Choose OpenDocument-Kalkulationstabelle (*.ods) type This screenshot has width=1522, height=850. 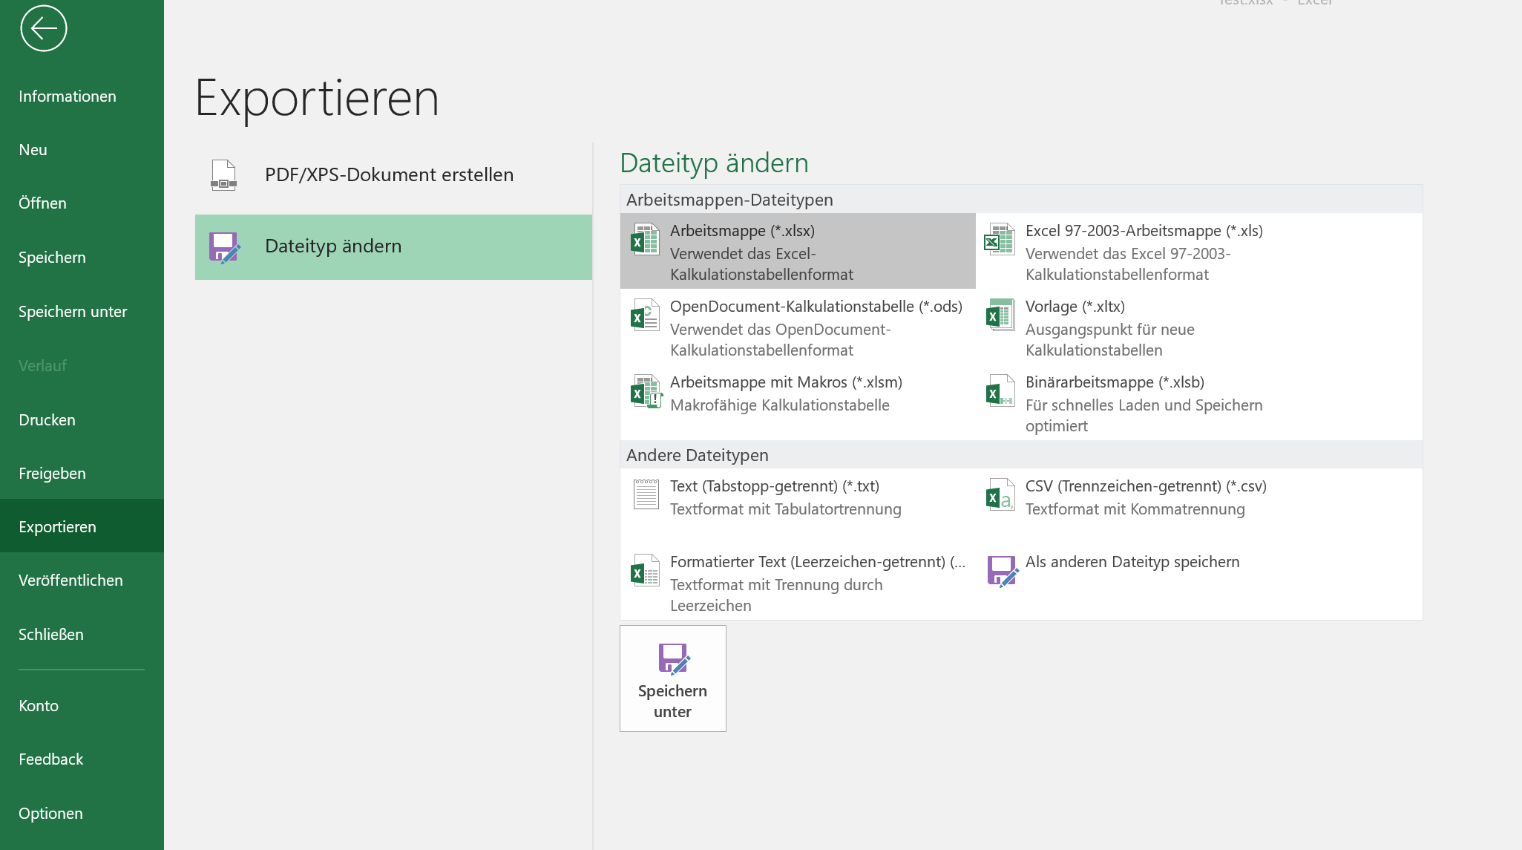coord(798,327)
